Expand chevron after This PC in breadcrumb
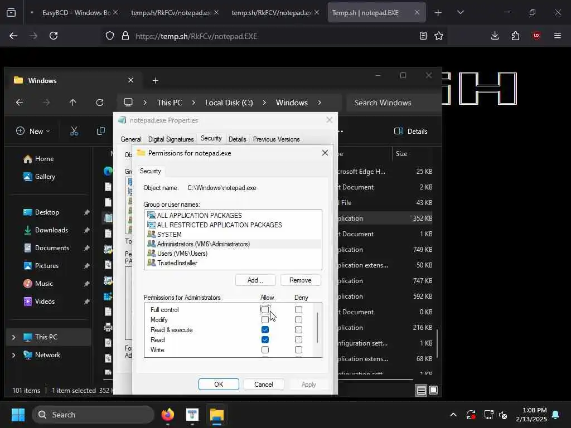 click(193, 103)
